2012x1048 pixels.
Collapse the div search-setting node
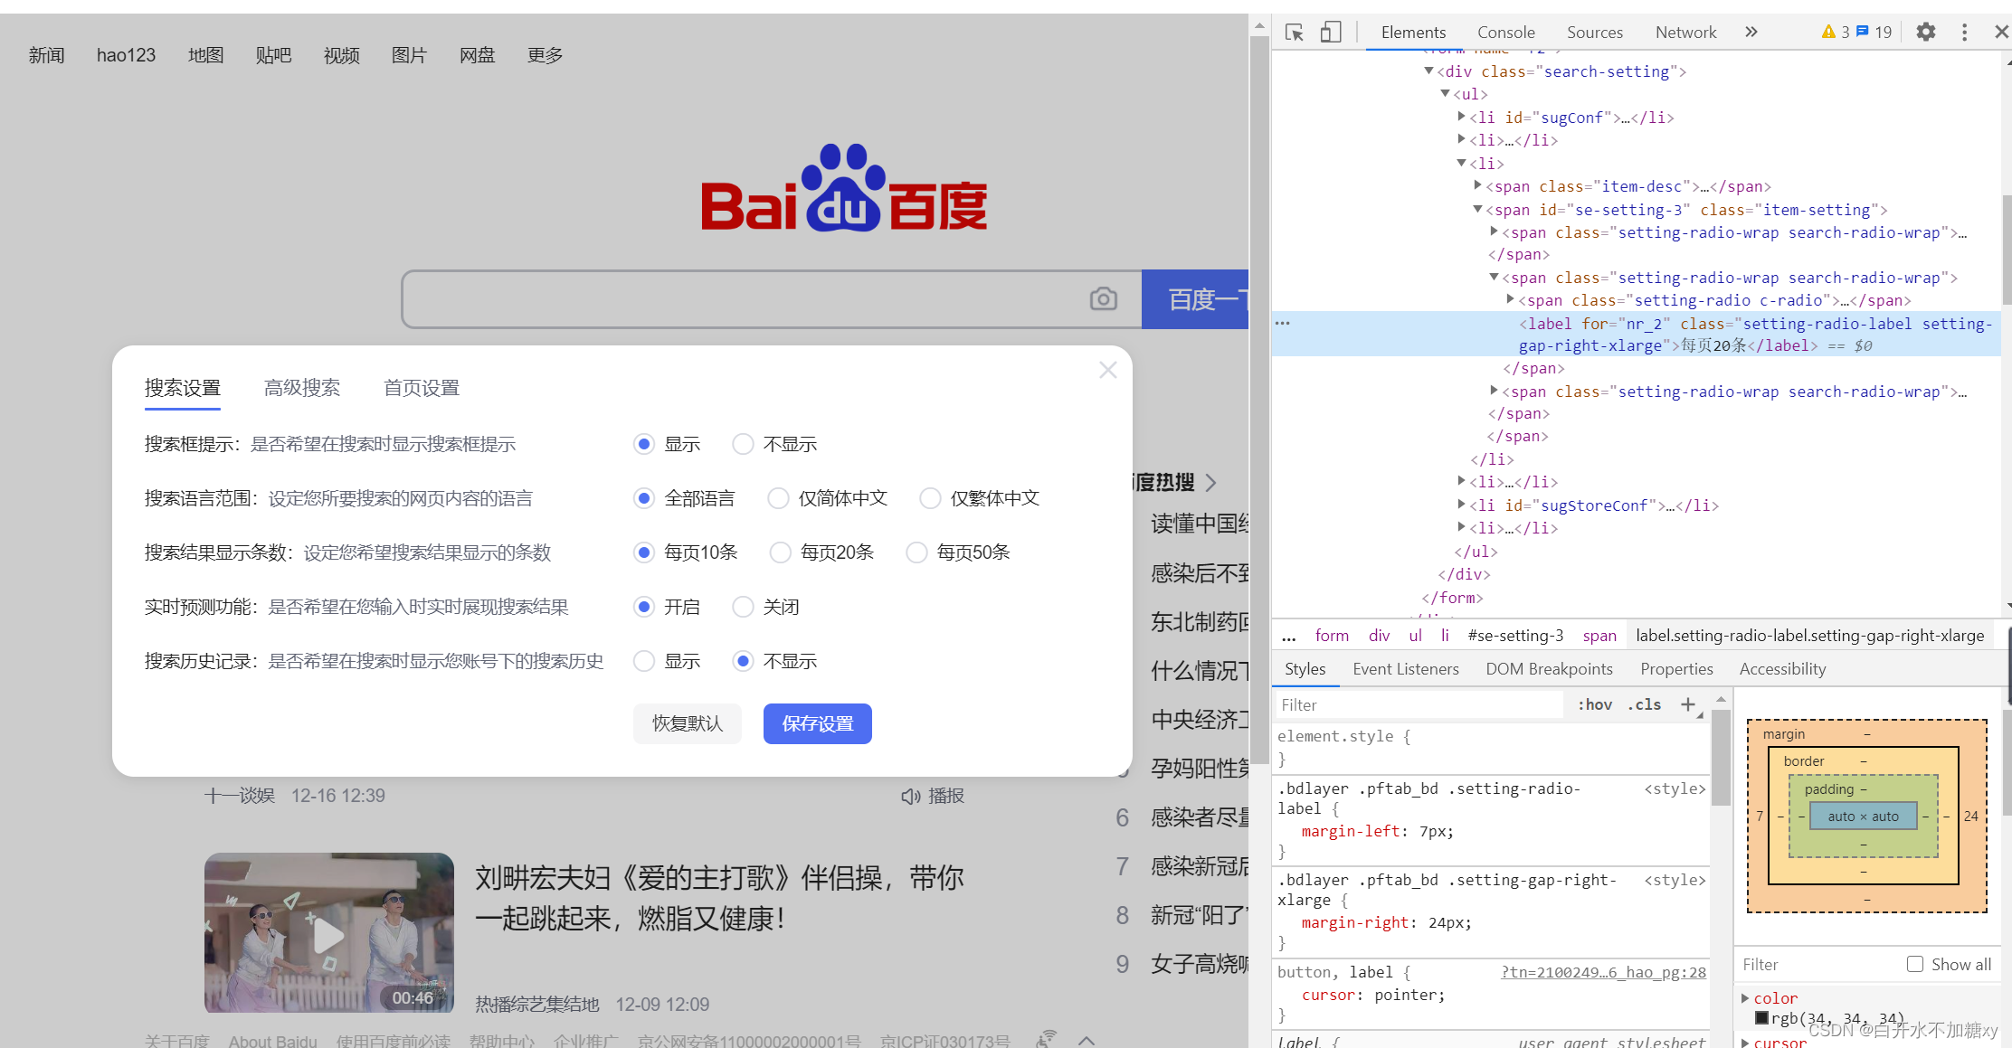point(1428,71)
